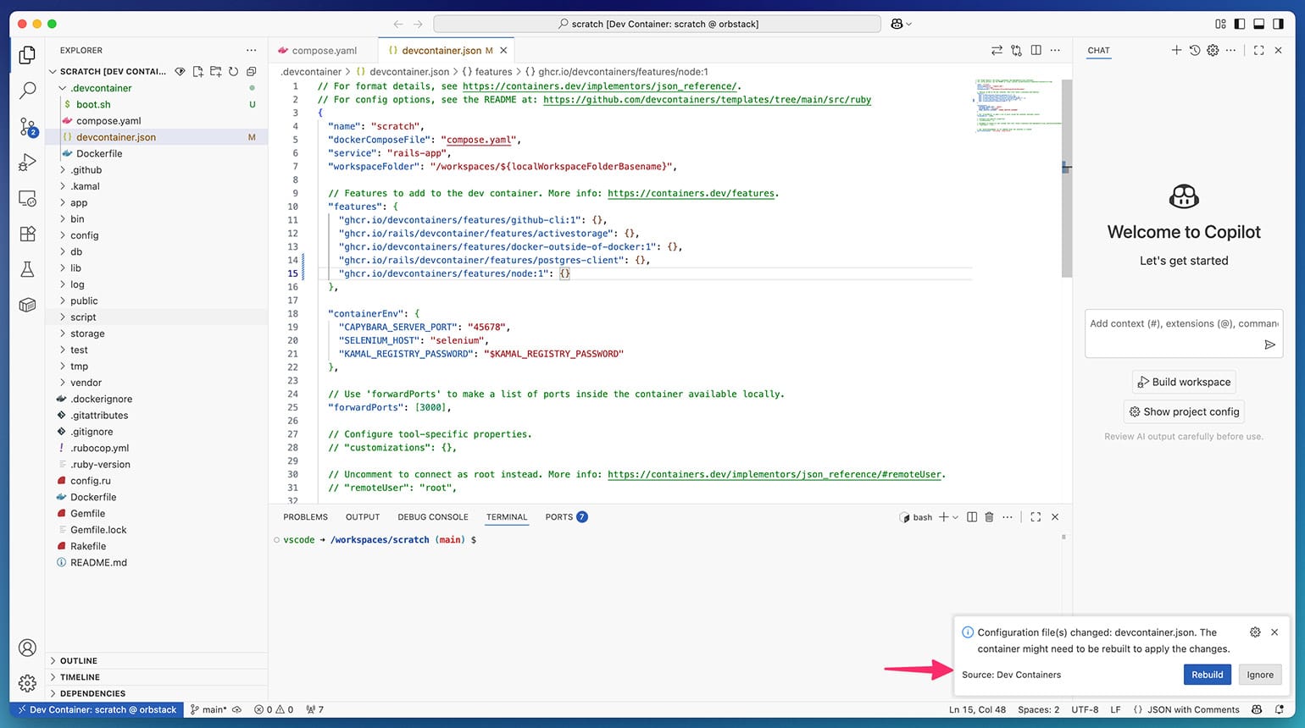
Task: Toggle the bottom panel layout button
Action: point(1259,24)
